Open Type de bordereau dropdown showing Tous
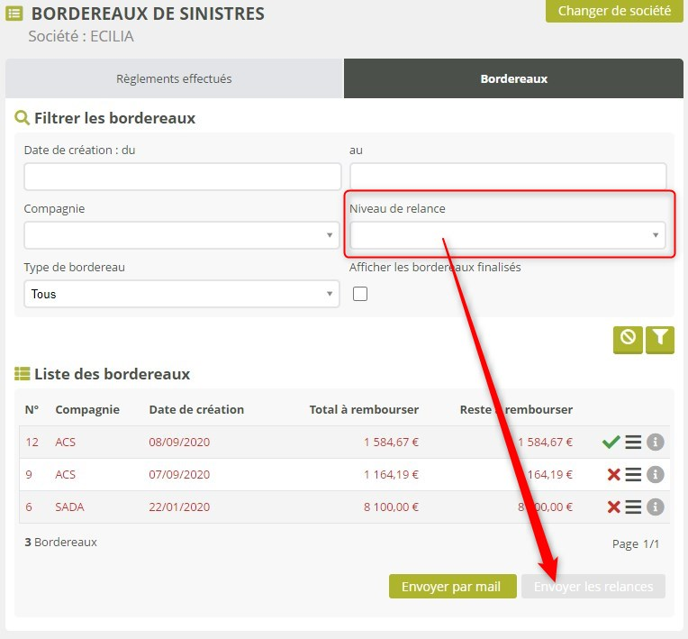This screenshot has width=688, height=639. (182, 294)
